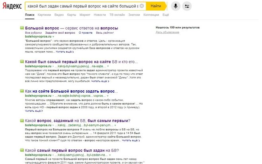Click favicon beside 'Какой самый первый вопрос был задан'
Screen dimensions: 262x164
click(x=22, y=150)
